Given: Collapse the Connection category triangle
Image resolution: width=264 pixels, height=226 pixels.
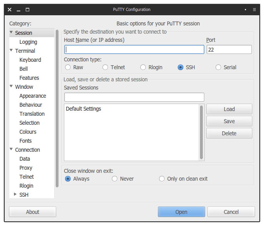Looking at the screenshot, I should click(x=11, y=149).
